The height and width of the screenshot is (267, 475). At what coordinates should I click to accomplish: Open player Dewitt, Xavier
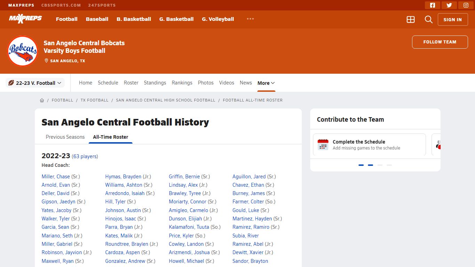click(x=248, y=252)
